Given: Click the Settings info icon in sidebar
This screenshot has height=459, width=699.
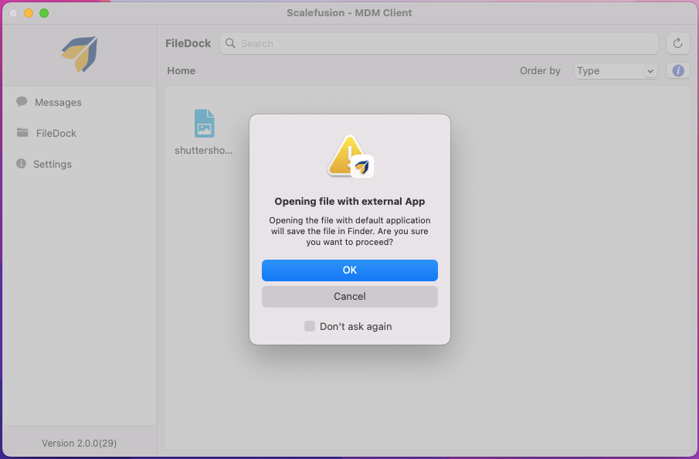Looking at the screenshot, I should 21,163.
